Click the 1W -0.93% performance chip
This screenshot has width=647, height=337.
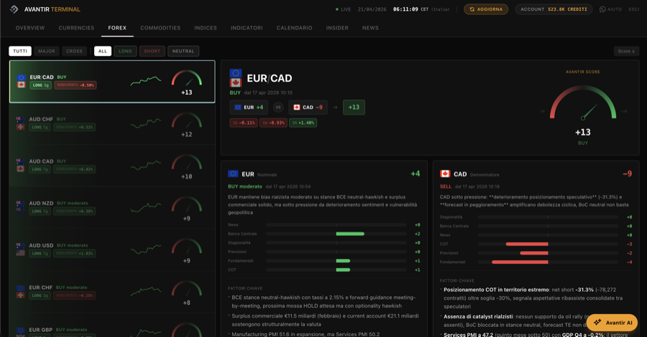pos(274,123)
